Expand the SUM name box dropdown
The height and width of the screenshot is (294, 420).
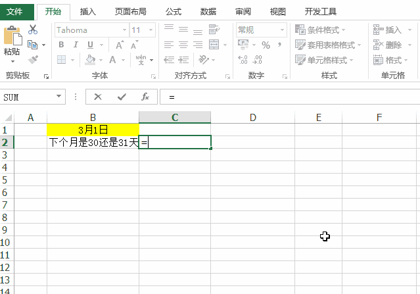[58, 96]
